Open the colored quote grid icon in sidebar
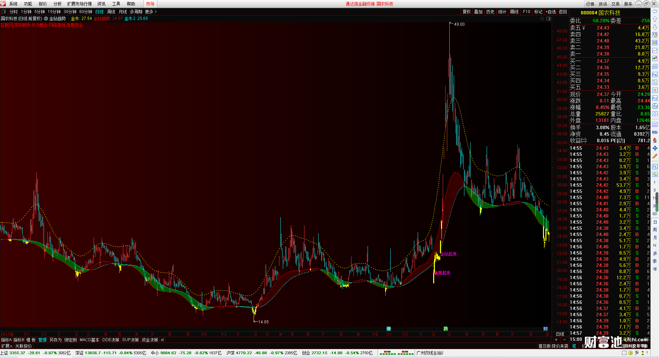Screen dimensions: 659x358 coord(655,35)
